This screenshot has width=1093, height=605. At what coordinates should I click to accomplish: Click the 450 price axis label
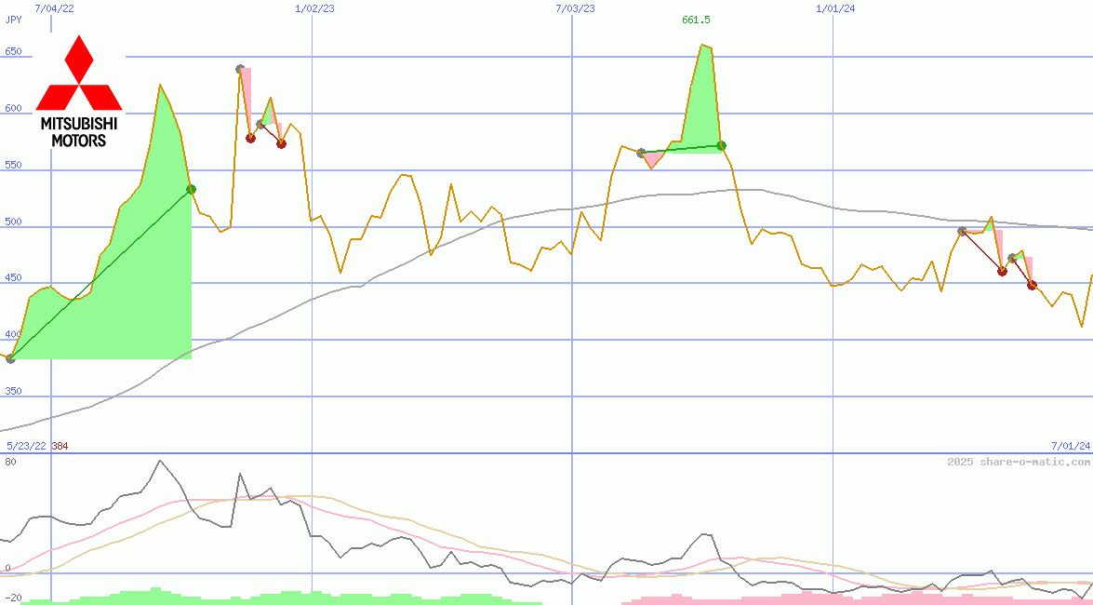click(13, 277)
